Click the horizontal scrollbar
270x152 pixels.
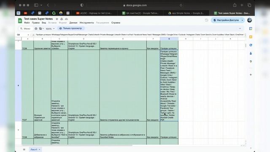coord(77,146)
